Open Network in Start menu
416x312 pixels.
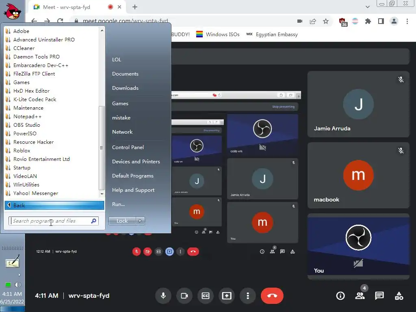122,132
